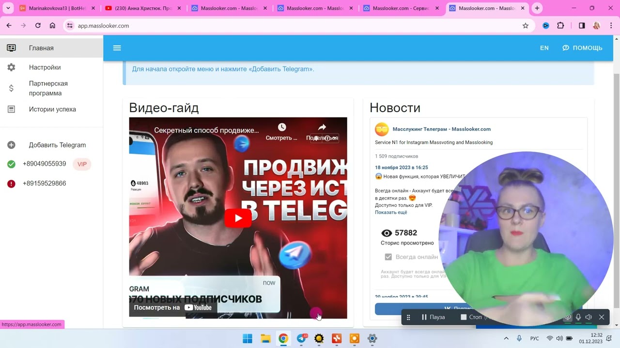The image size is (620, 348).
Task: Click Добавить Telegram in sidebar
Action: point(51,145)
